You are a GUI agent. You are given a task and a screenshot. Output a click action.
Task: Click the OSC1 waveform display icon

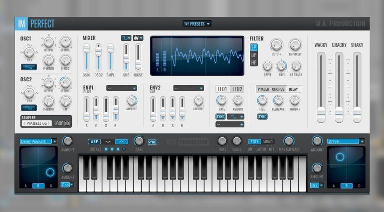point(29,67)
